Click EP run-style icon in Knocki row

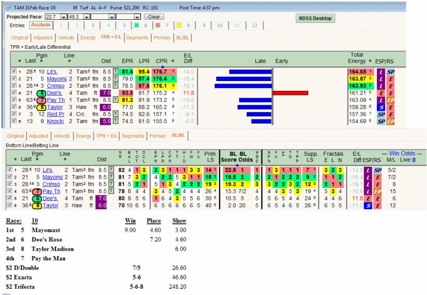tap(391, 121)
